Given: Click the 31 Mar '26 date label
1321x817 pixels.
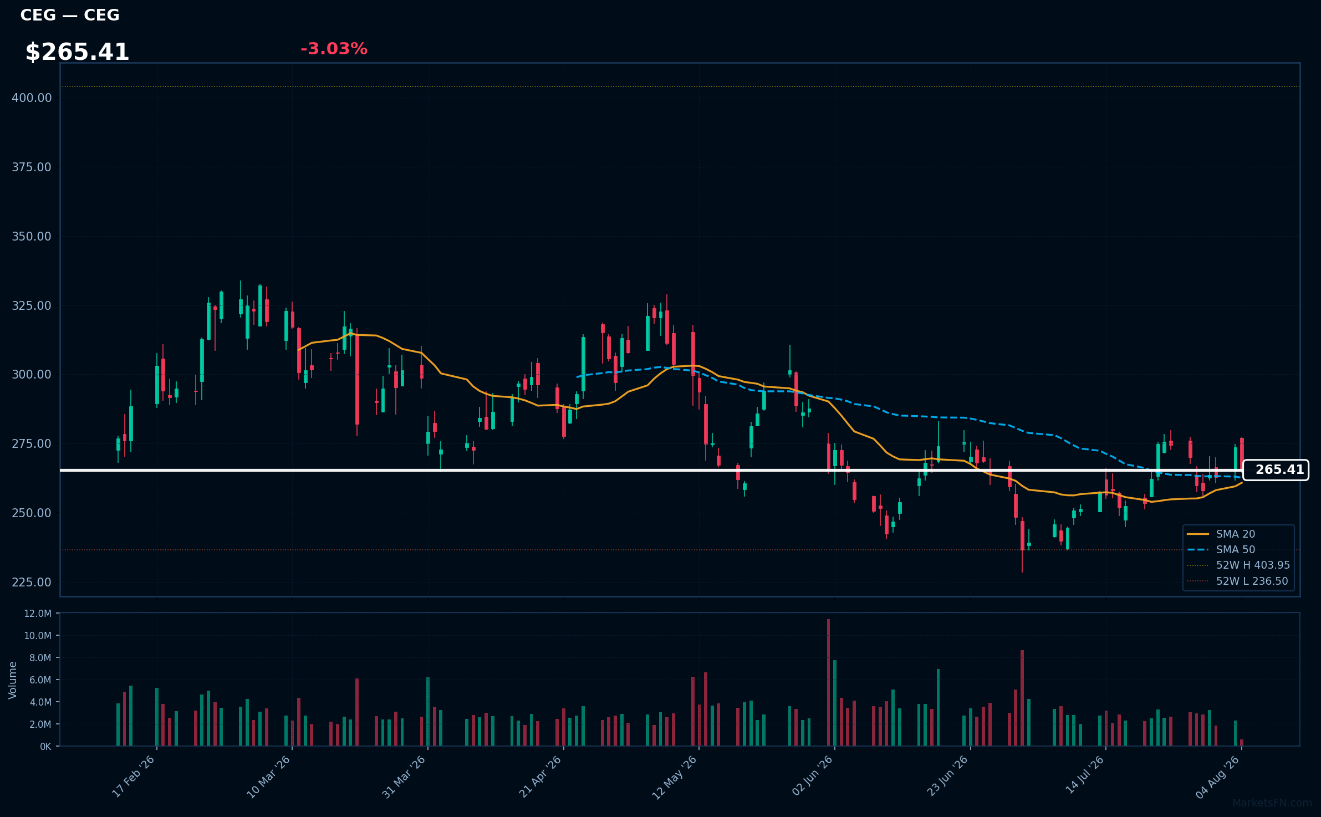Looking at the screenshot, I should point(404,777).
